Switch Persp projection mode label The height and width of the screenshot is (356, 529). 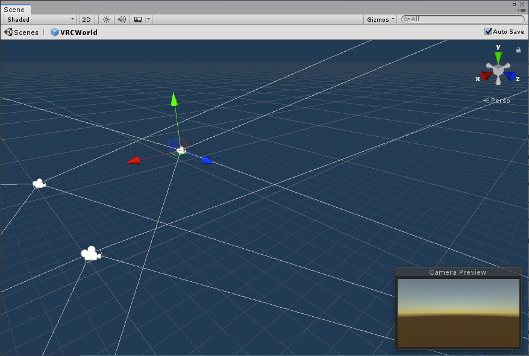point(500,101)
